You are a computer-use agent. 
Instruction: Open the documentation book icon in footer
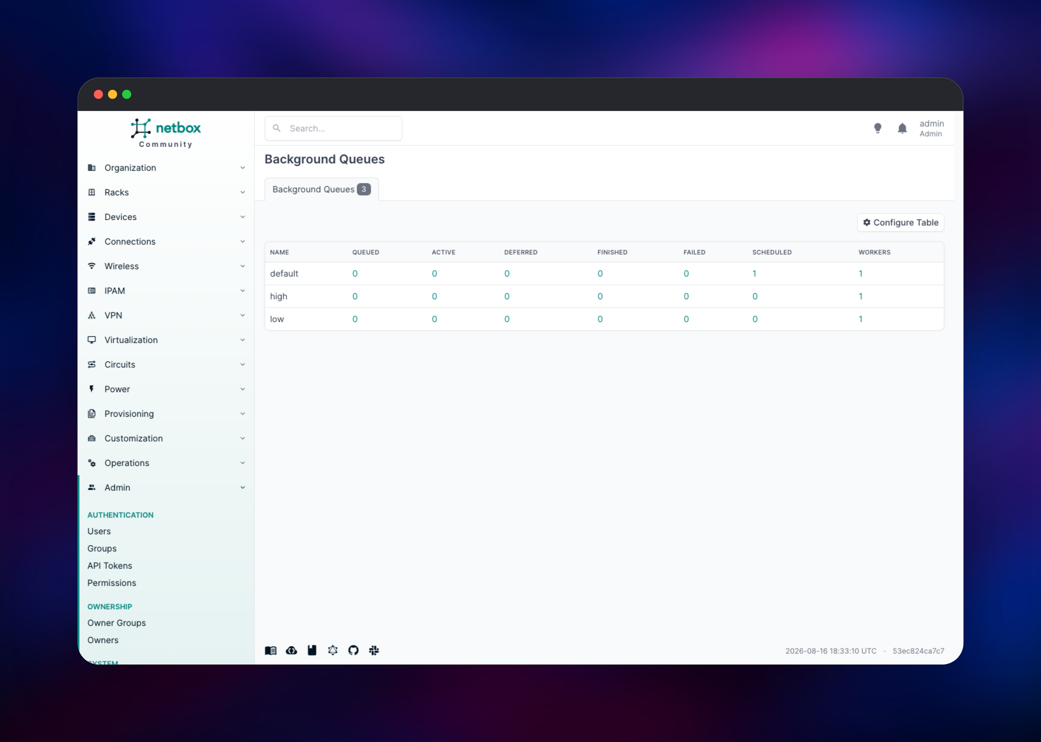click(270, 651)
